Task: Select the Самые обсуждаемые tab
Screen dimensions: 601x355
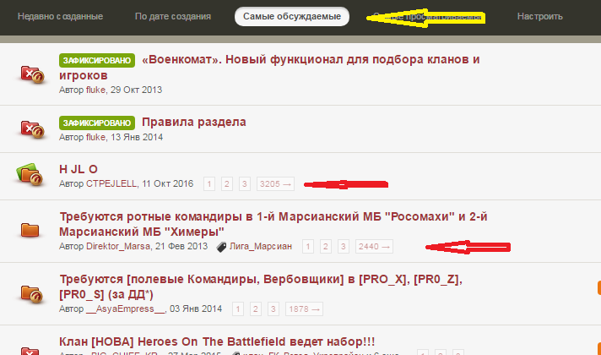Action: (292, 17)
